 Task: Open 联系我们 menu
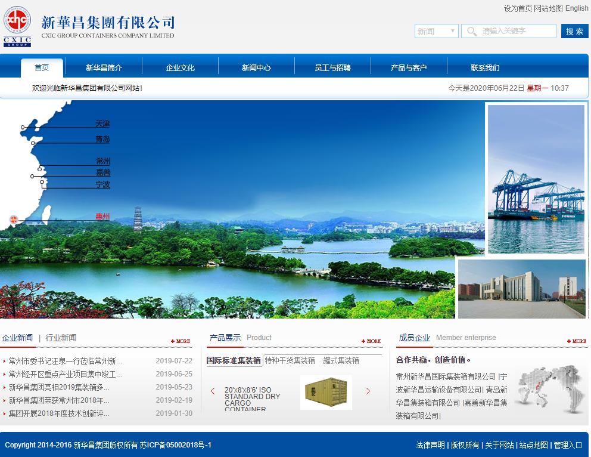point(485,67)
